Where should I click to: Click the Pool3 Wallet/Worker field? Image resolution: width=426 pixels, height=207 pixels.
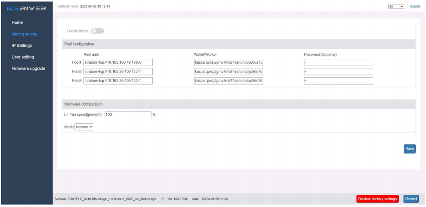(x=228, y=81)
